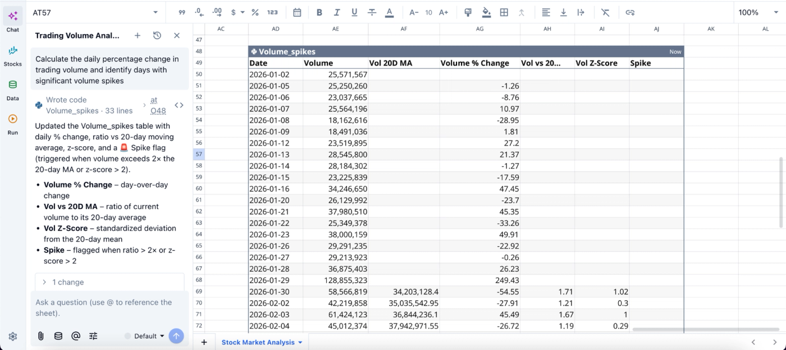Open text wrapping options
786x350 pixels.
pyautogui.click(x=581, y=12)
